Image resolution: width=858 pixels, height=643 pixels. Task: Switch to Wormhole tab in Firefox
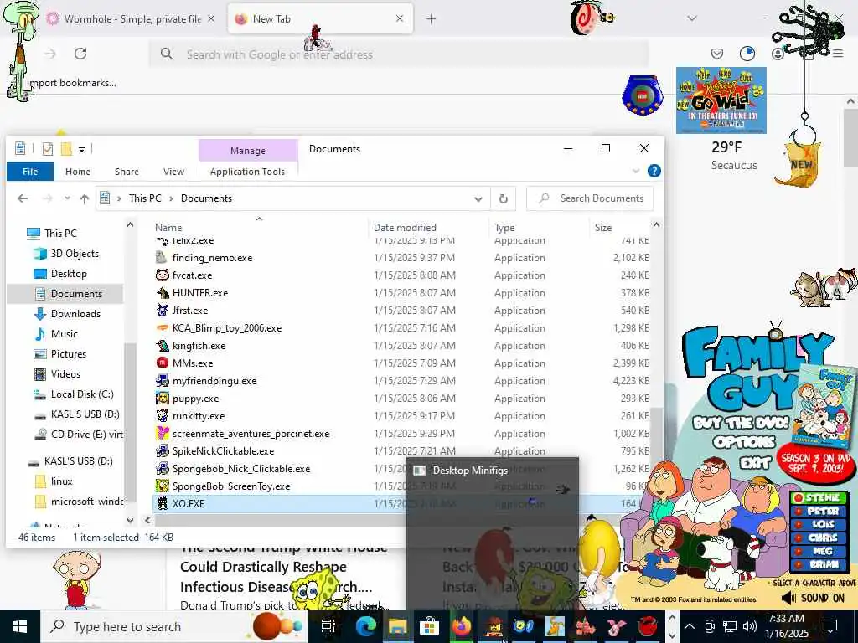click(x=132, y=19)
